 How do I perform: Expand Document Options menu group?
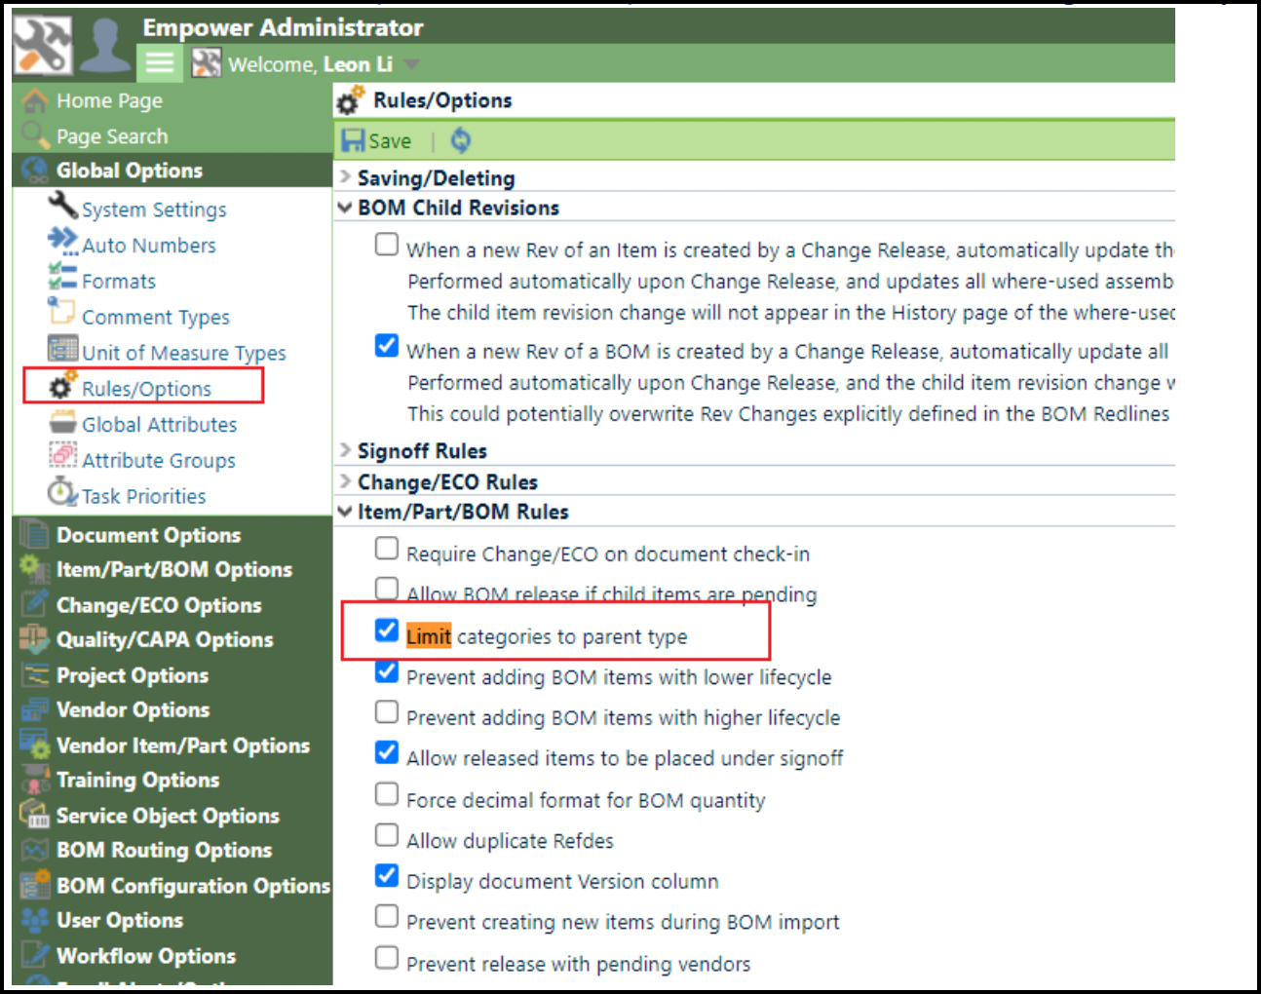[x=148, y=535]
